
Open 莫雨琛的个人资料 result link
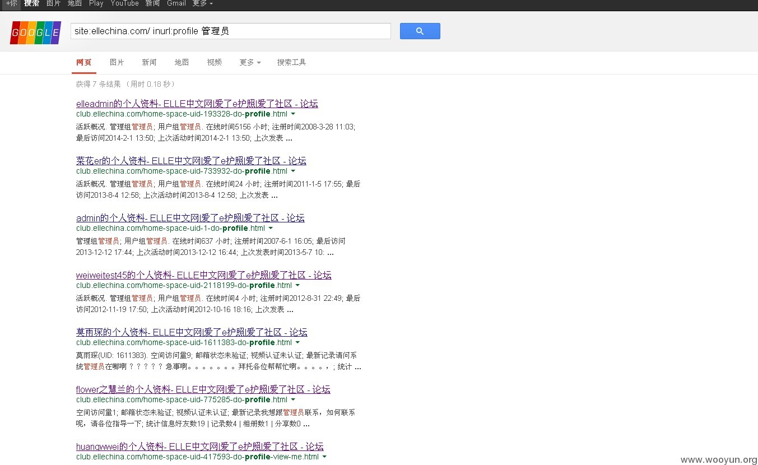192,332
